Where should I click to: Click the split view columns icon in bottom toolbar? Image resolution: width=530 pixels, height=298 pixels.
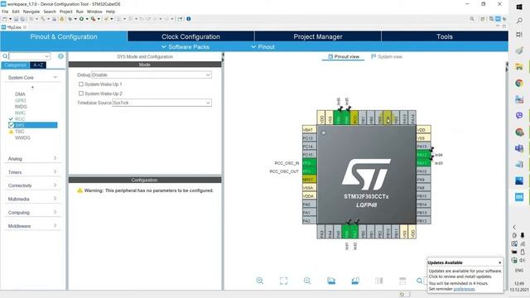379,281
